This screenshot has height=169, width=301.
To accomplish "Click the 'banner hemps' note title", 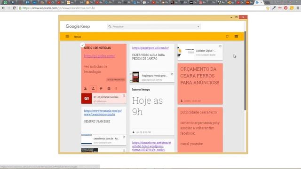I will [141, 90].
